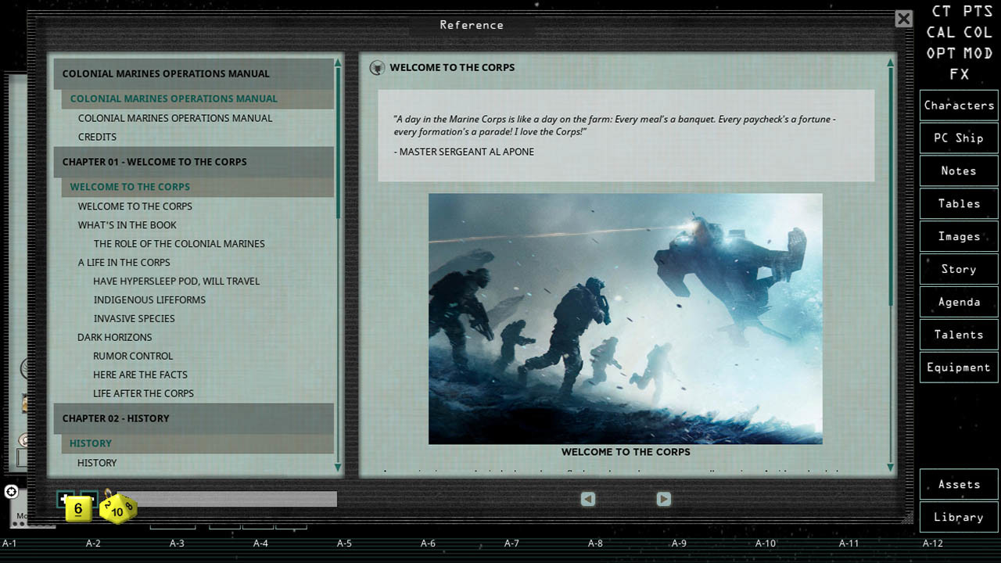Select 'Indigenous Lifeforms' in the index
Image resolution: width=1001 pixels, height=563 pixels.
149,299
